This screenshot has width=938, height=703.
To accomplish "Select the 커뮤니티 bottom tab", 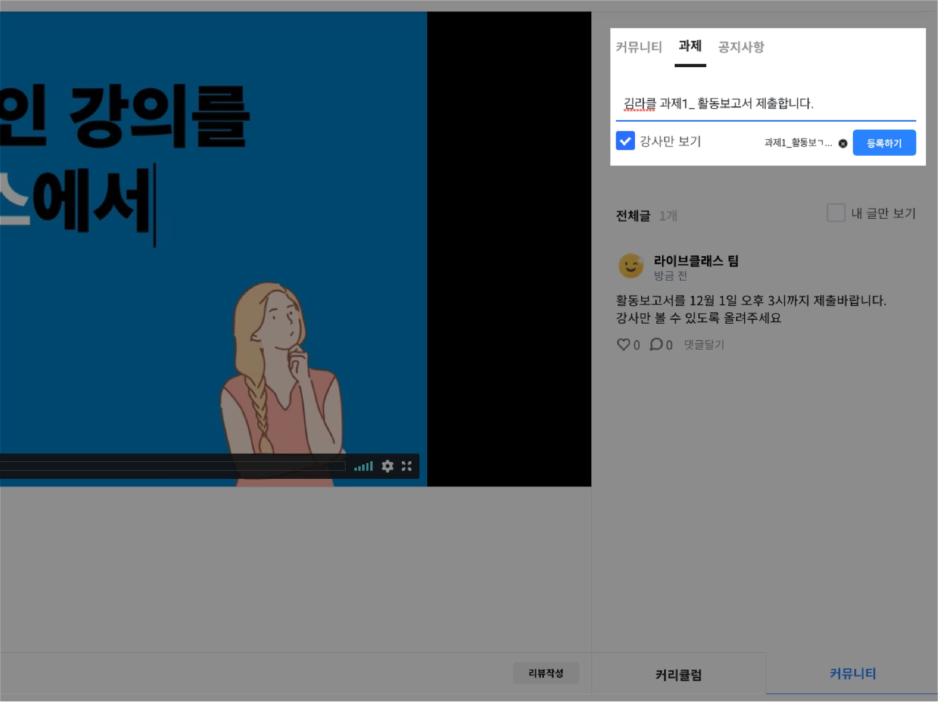I will [852, 674].
